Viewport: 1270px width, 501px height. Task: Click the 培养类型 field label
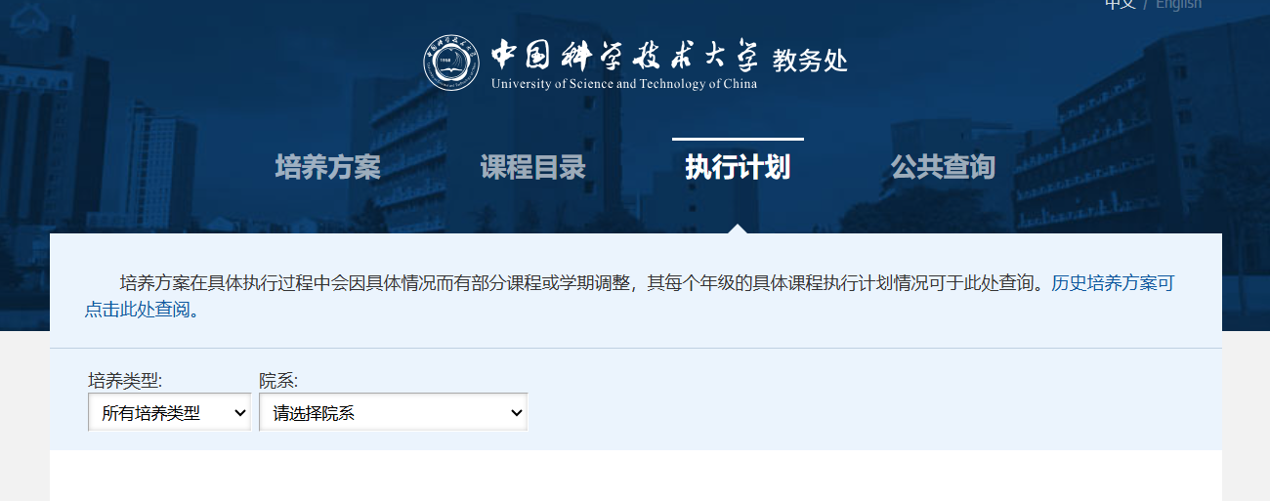[x=125, y=381]
